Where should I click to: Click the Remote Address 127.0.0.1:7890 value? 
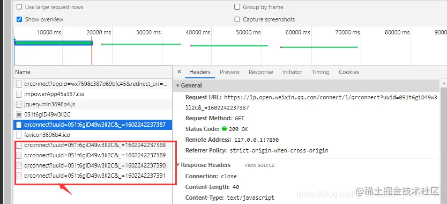pos(256,140)
